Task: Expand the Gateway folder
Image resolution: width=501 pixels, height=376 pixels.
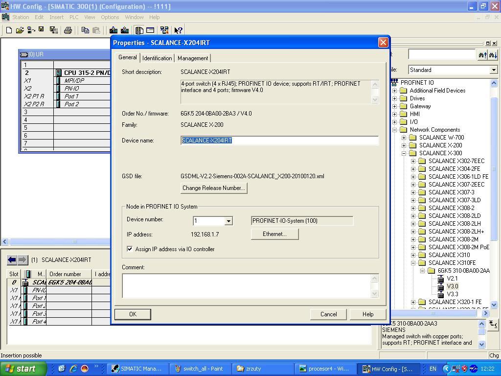Action: tap(395, 106)
